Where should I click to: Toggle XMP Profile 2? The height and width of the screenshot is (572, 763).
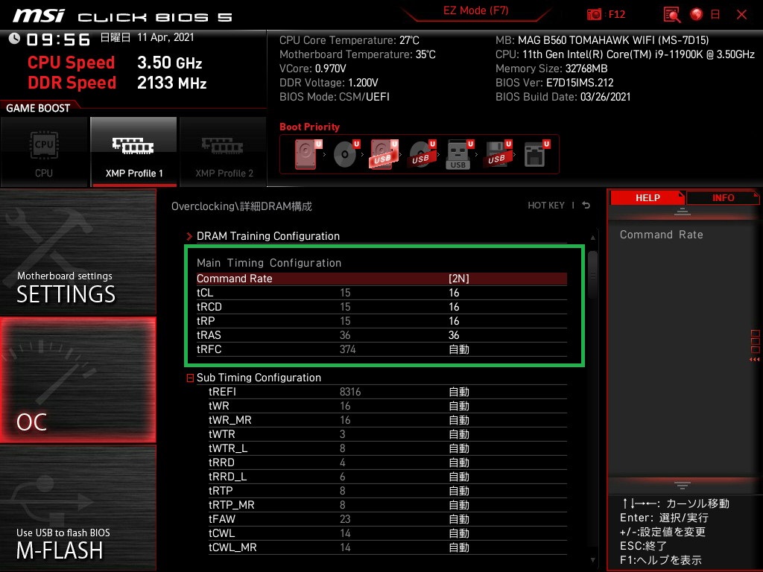pyautogui.click(x=224, y=152)
